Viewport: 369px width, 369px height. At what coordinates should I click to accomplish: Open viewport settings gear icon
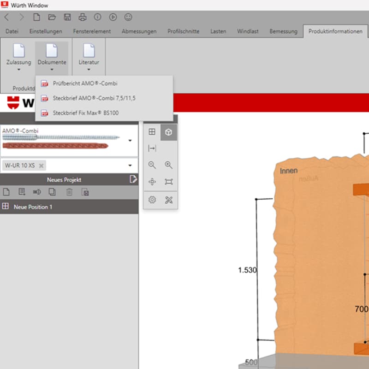click(x=152, y=200)
